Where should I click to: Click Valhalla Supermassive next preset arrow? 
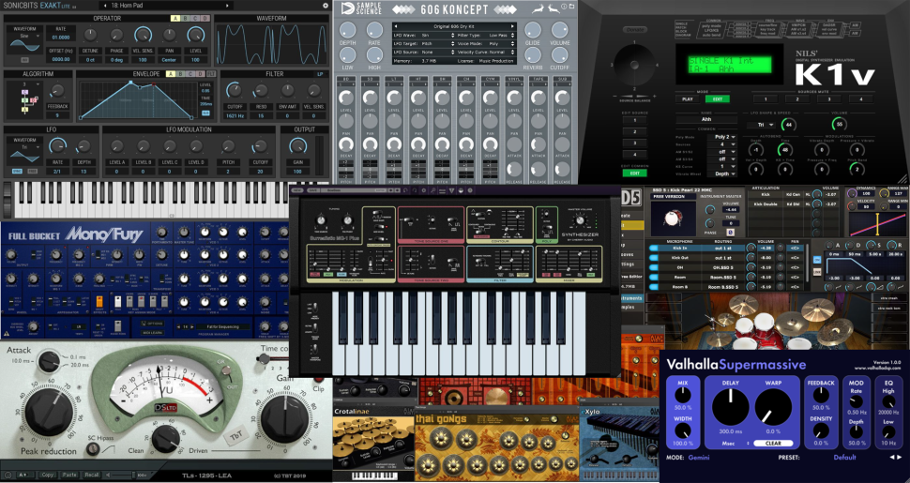(900, 458)
